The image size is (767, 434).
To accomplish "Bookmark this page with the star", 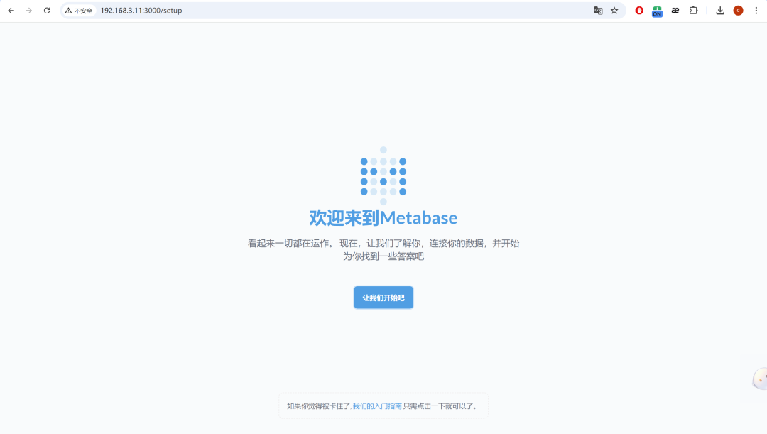I will click(x=614, y=10).
